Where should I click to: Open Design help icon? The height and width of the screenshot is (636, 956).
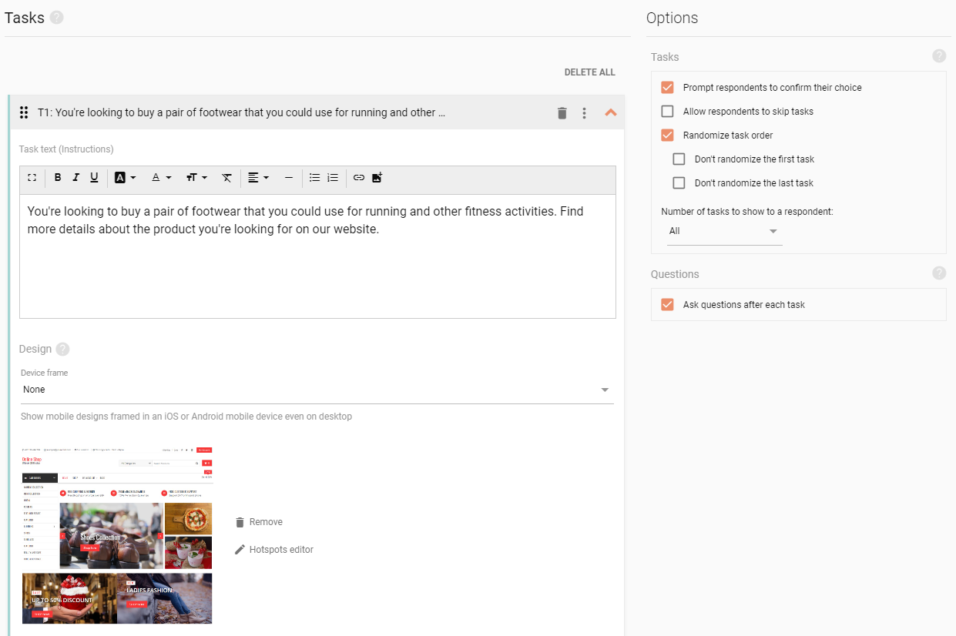point(62,349)
